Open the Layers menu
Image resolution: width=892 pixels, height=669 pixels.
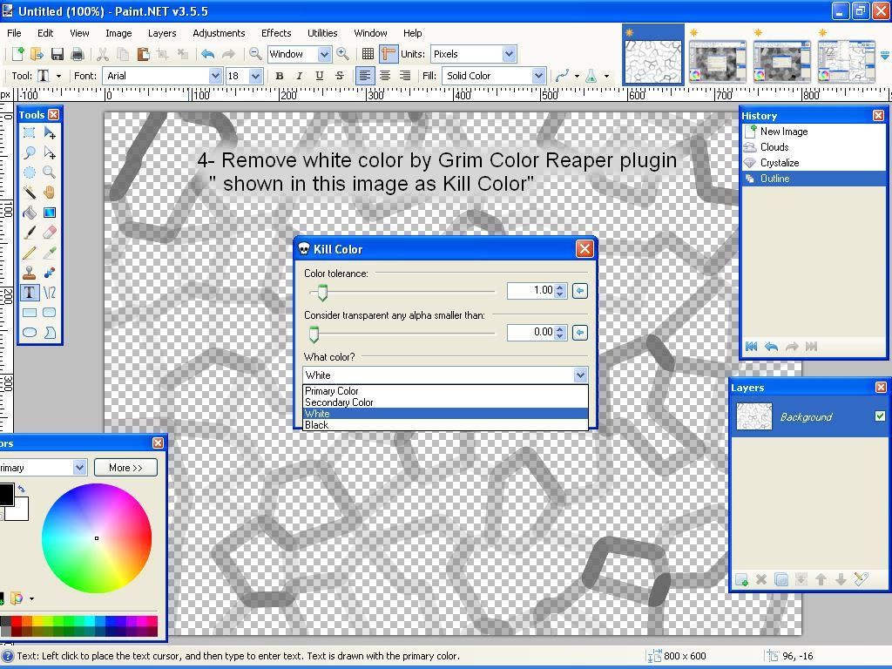point(162,33)
